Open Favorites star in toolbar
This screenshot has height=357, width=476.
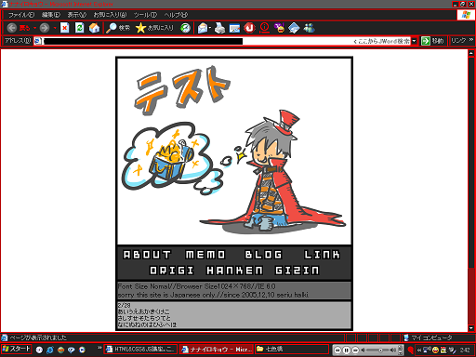(140, 28)
